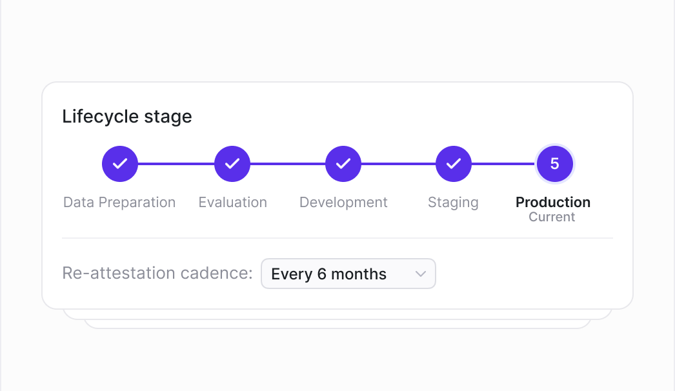Screen dimensions: 675x391
Task: Open the Every 6 months cadence dropdown
Action: pyautogui.click(x=348, y=274)
